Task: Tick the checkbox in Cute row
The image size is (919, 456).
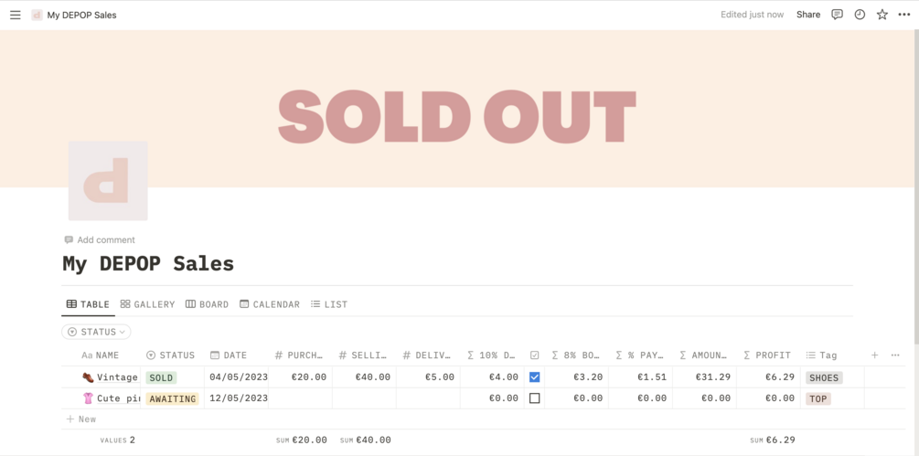Action: click(x=535, y=398)
